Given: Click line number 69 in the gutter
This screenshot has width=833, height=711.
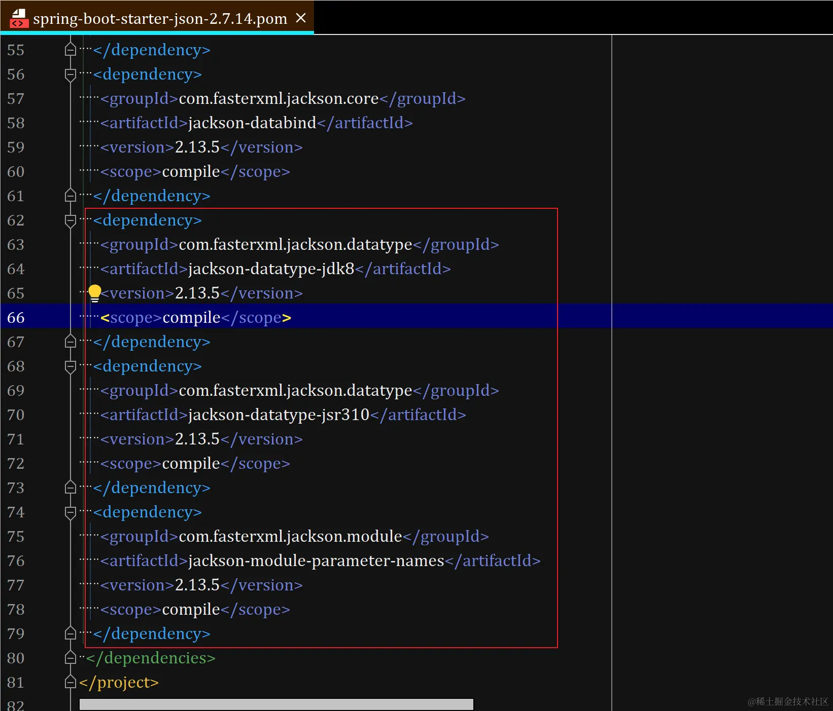Looking at the screenshot, I should [x=16, y=390].
